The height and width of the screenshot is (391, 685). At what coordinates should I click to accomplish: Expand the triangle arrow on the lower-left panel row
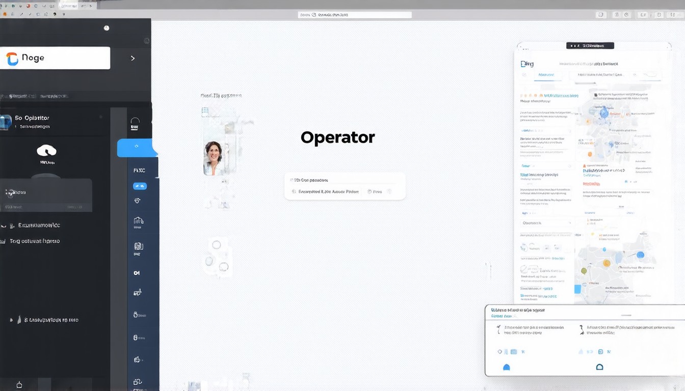click(12, 320)
